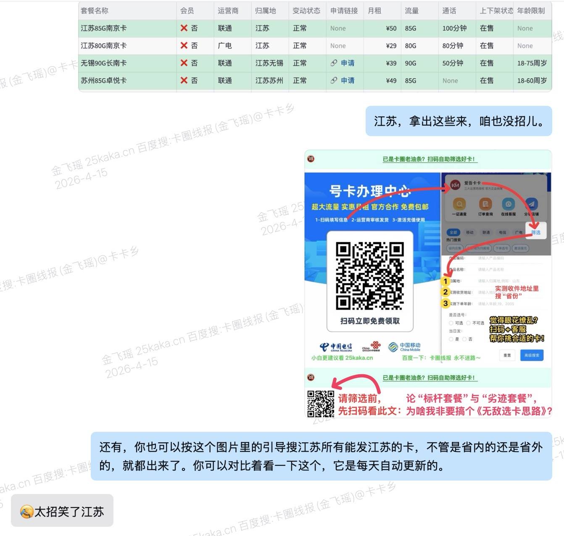
Task: Click the laughing emoji before 太招笑了江苏
Action: point(26,512)
